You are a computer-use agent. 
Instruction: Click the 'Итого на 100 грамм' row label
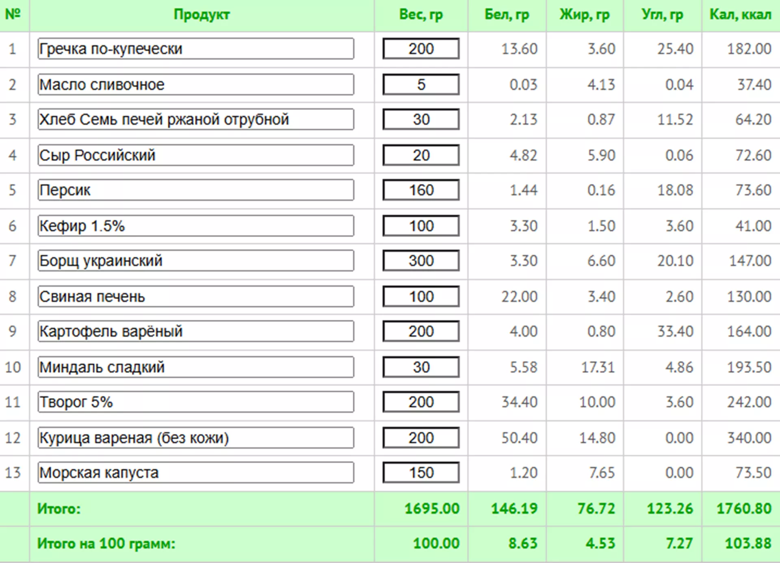click(x=106, y=543)
